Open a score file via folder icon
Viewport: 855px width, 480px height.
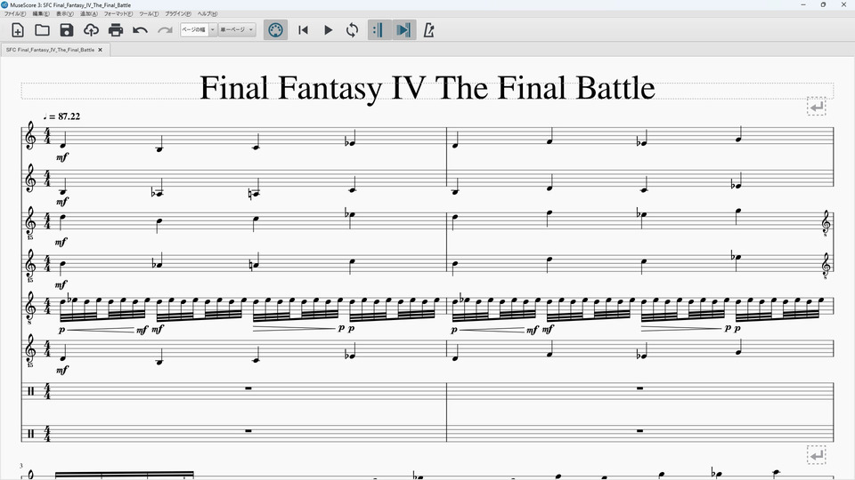click(42, 30)
